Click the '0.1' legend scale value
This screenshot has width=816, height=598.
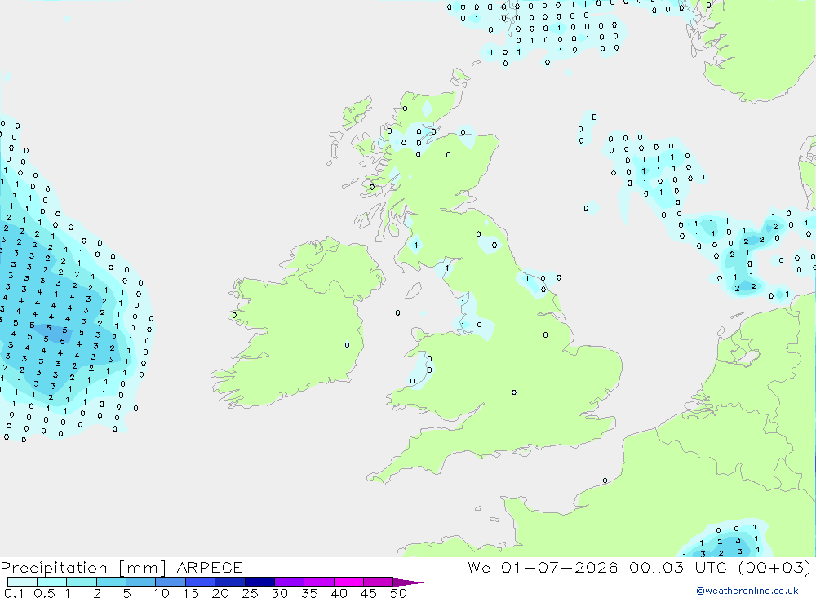[14, 593]
